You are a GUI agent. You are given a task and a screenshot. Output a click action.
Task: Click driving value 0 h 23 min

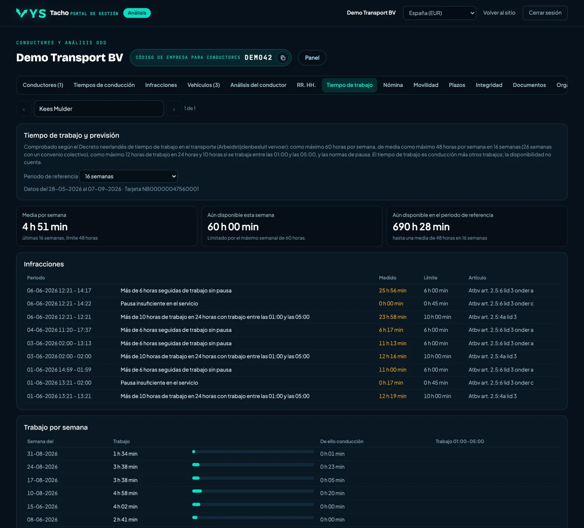point(332,467)
